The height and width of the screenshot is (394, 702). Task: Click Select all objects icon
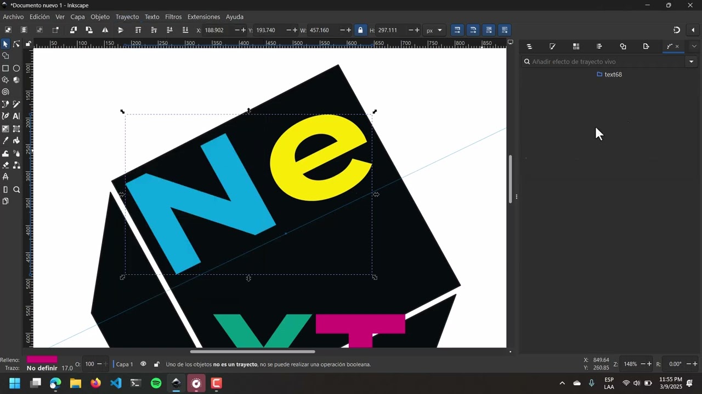8,30
